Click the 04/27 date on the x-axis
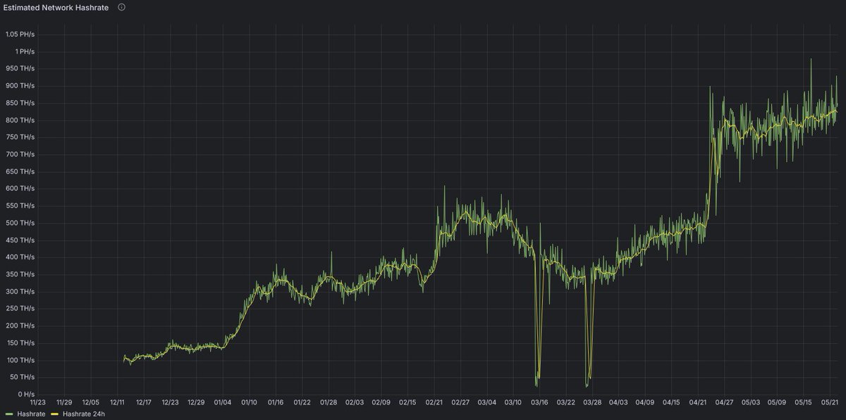This screenshot has height=420, width=846. (x=725, y=402)
